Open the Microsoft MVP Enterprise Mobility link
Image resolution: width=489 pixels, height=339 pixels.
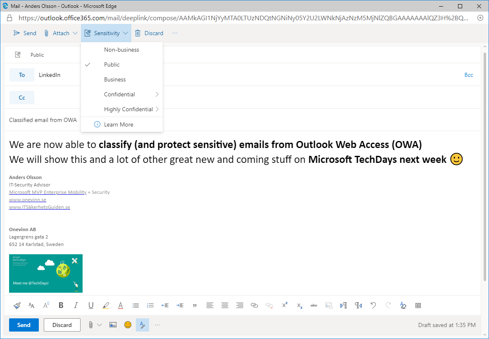pos(48,192)
